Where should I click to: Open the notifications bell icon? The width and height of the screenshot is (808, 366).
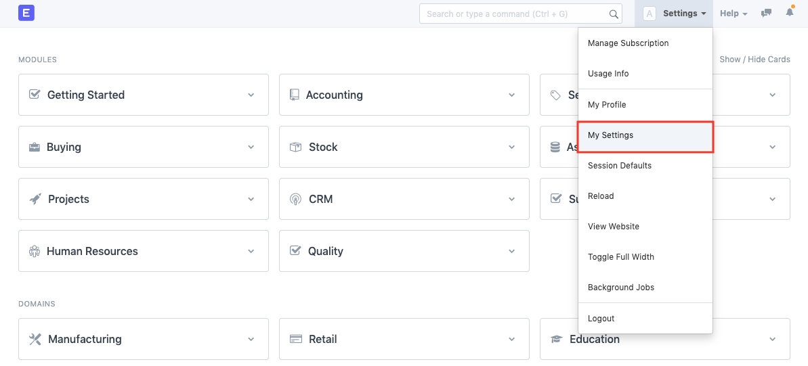pos(790,13)
